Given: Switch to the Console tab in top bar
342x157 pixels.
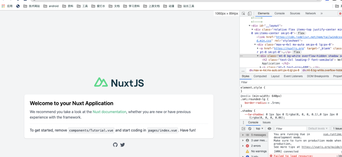Looking at the screenshot, I should point(279,13).
